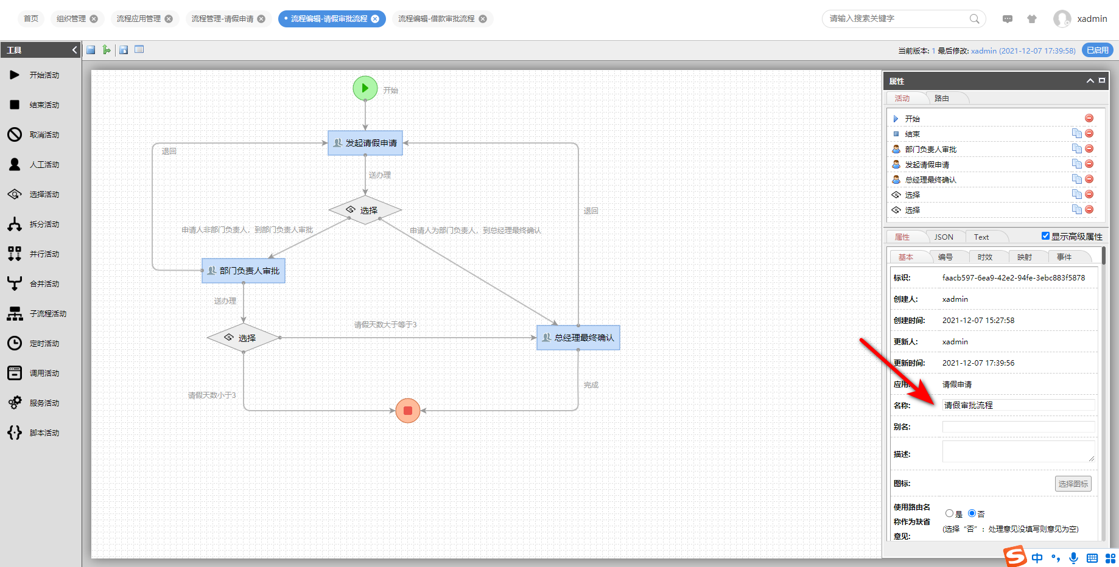
Task: Select the 定时活动 clock icon
Action: click(x=15, y=343)
